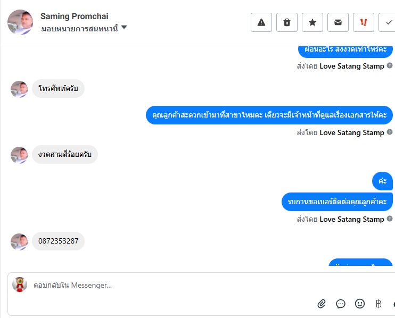This screenshot has width=395, height=318.
Task: Mark conversation done with checkmark button
Action: pyautogui.click(x=388, y=22)
